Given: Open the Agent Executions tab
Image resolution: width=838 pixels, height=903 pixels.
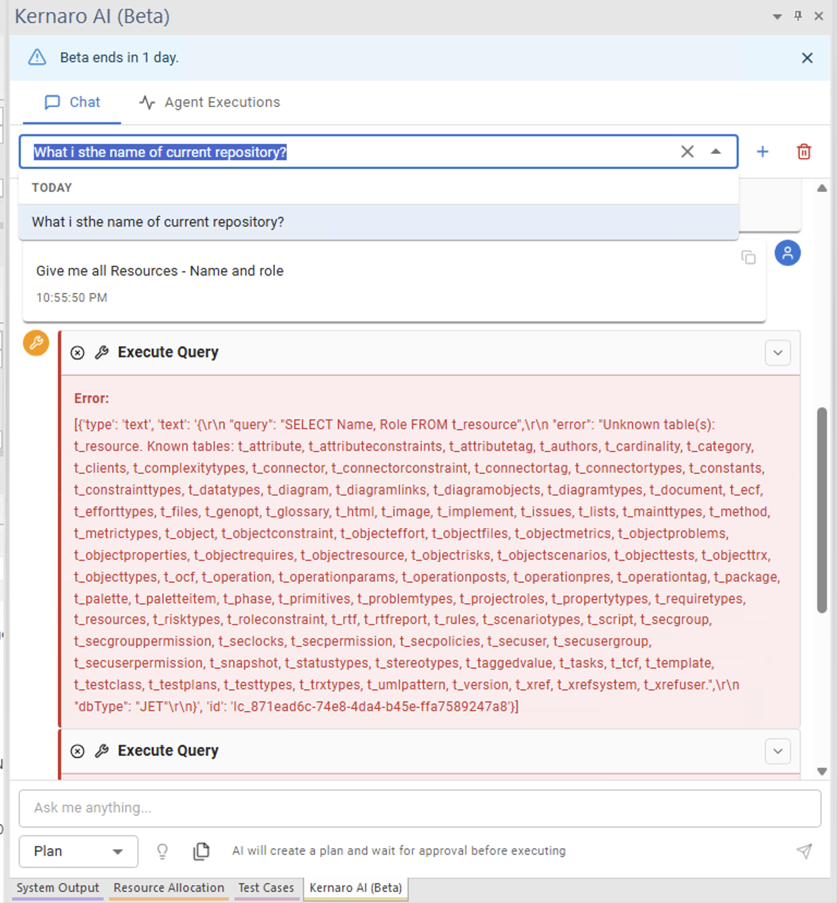Looking at the screenshot, I should (209, 102).
